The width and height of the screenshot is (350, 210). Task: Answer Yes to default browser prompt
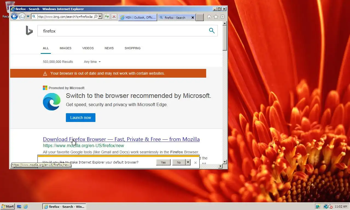pyautogui.click(x=163, y=162)
